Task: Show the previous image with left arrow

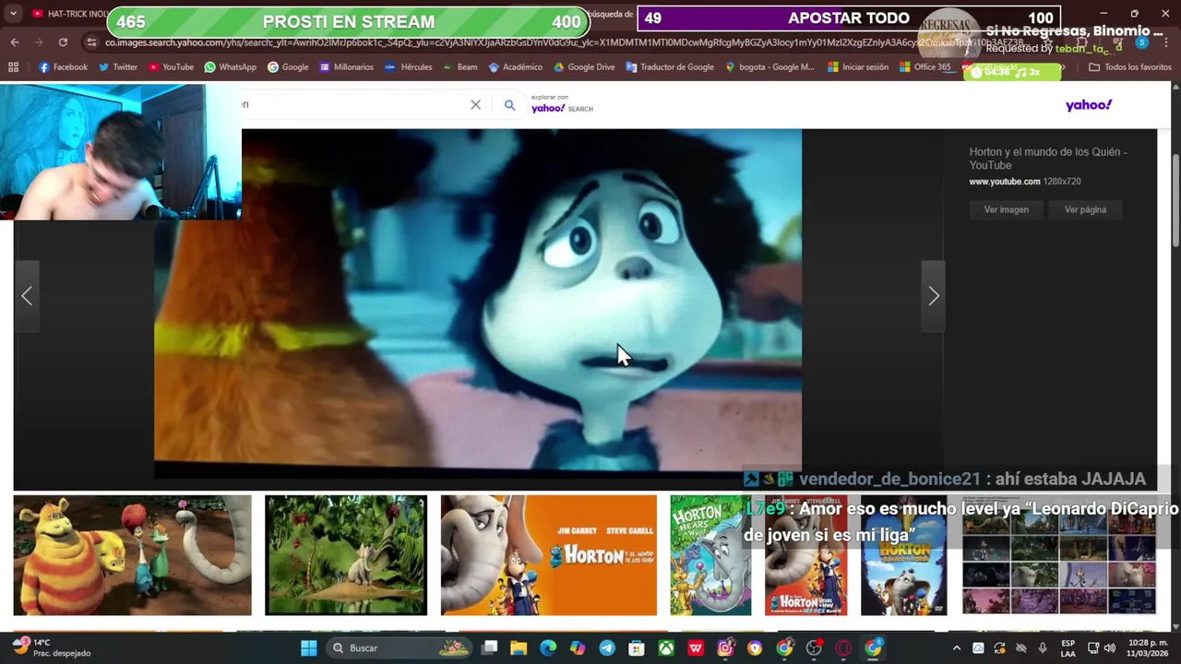Action: 27,295
